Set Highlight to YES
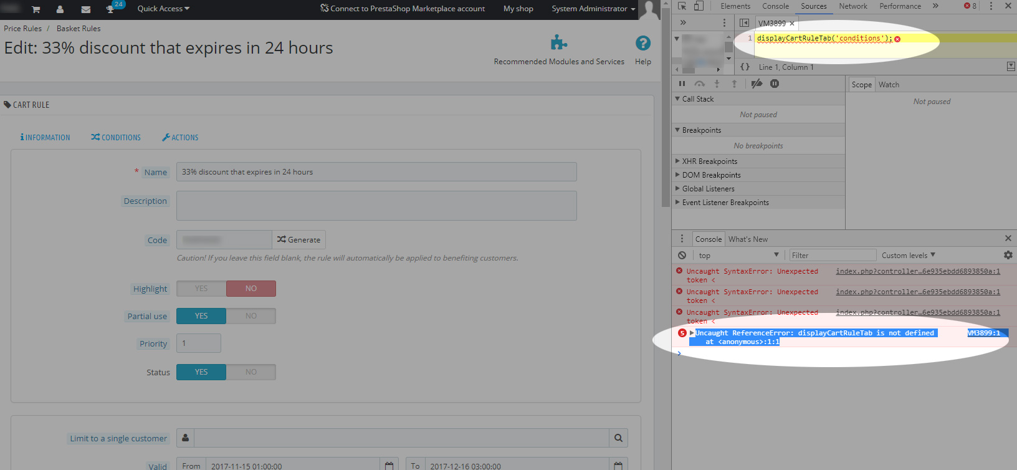 pyautogui.click(x=201, y=289)
